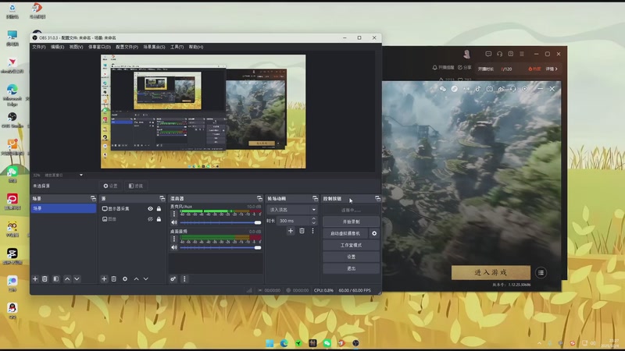This screenshot has width=625, height=351.
Task: Click the TikTok icon on the game launcher
Action: tap(478, 89)
